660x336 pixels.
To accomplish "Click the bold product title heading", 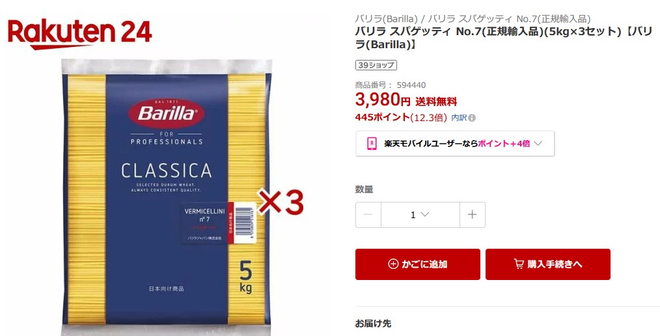I will click(x=503, y=38).
